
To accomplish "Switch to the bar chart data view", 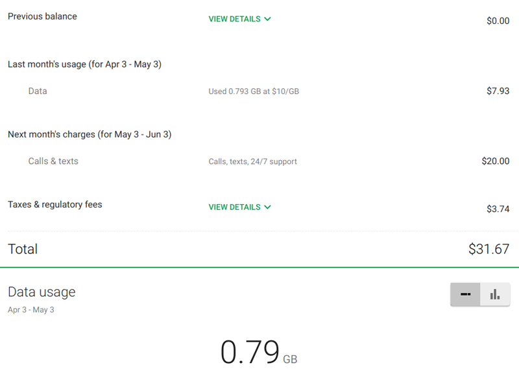I will (495, 294).
